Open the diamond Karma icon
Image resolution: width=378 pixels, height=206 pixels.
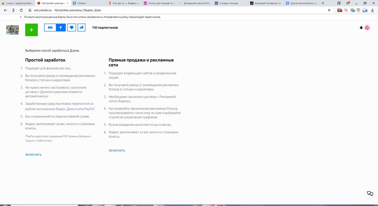coord(72,28)
